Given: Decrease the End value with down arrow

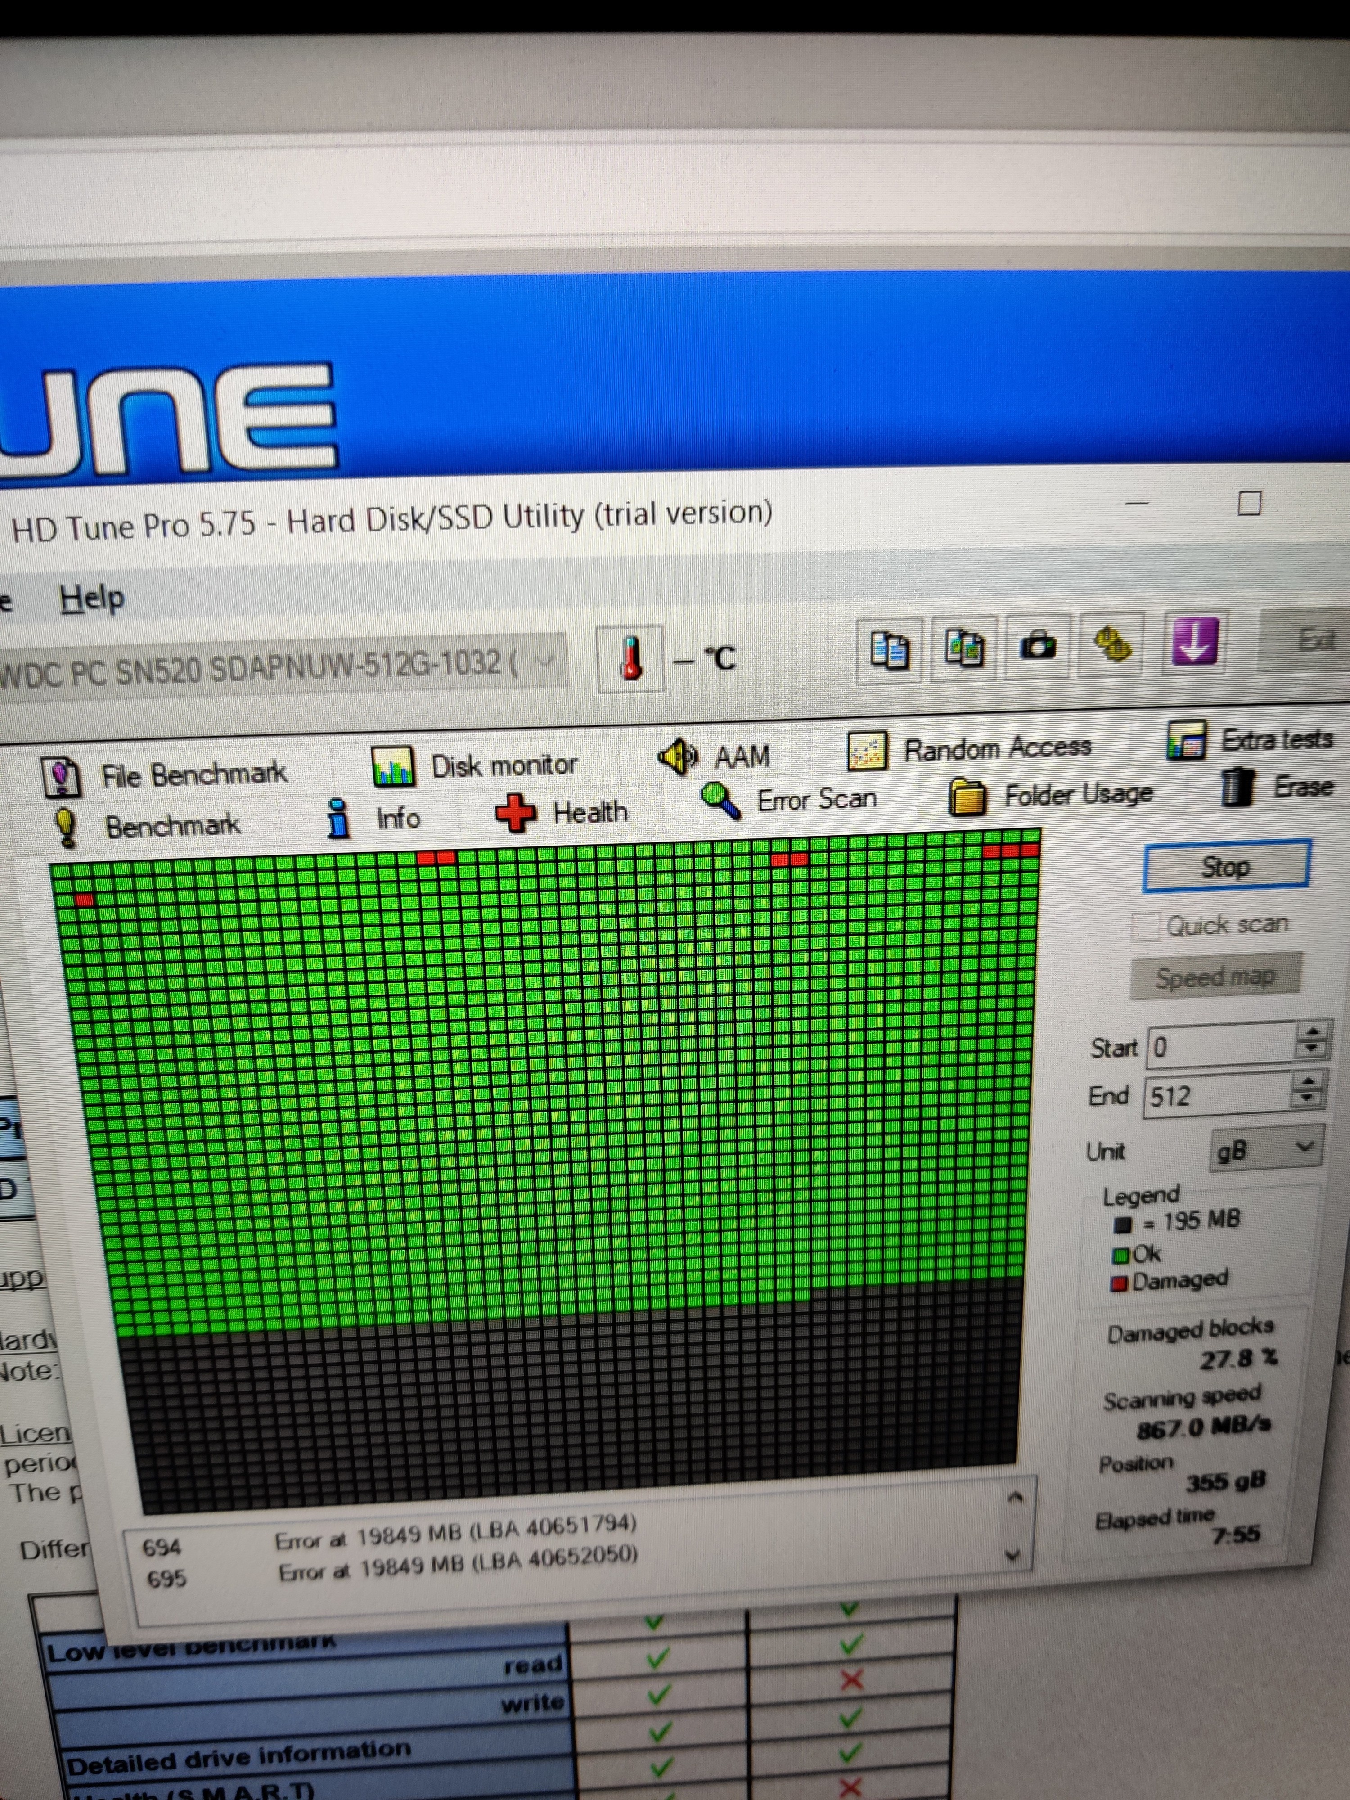Looking at the screenshot, I should point(1309,1100).
